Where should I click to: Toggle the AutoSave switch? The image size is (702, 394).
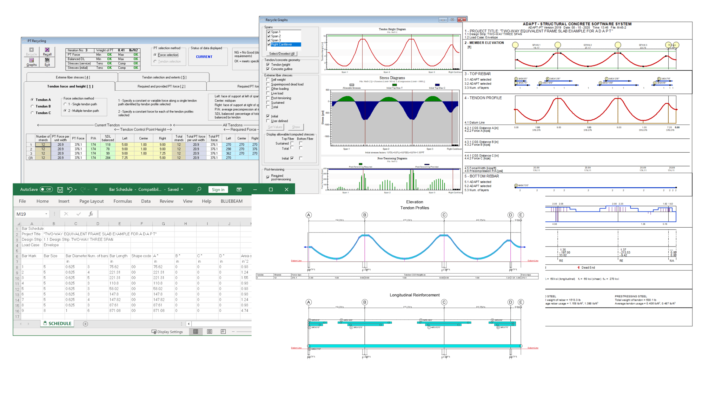pos(46,189)
